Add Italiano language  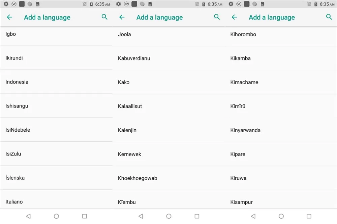coord(56,199)
